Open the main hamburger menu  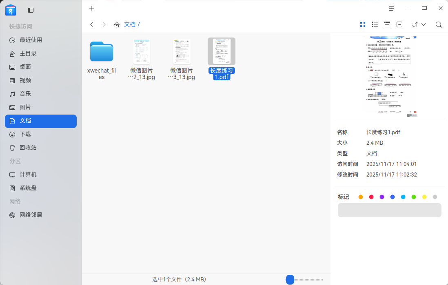point(392,9)
